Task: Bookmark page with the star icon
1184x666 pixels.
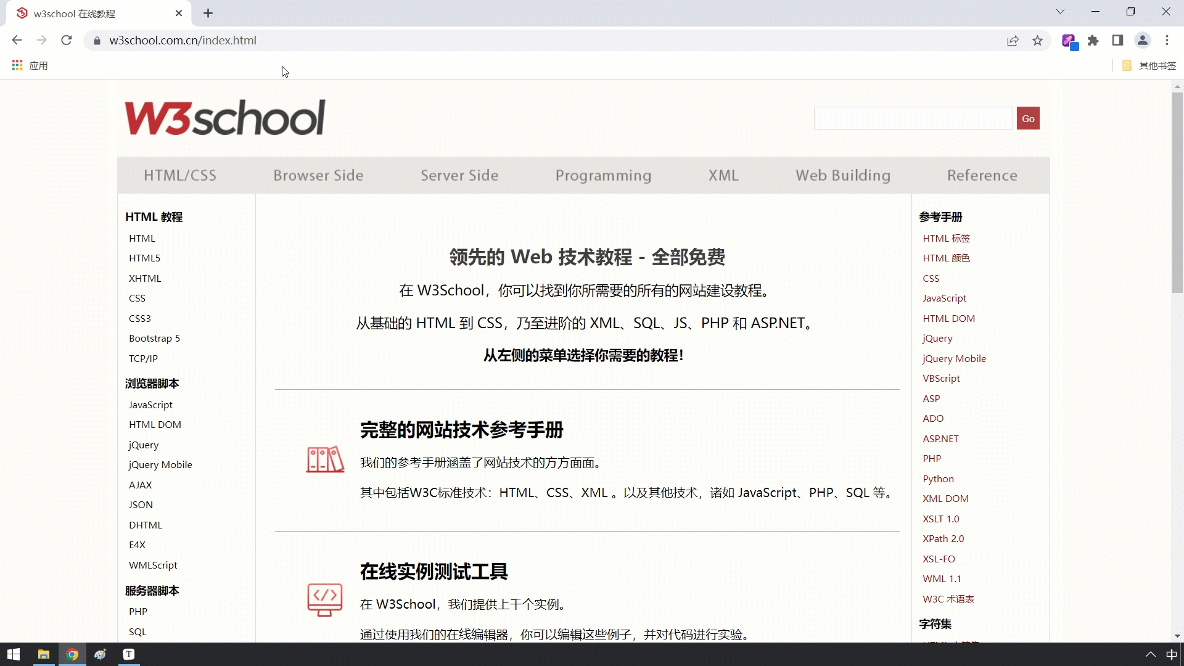Action: pyautogui.click(x=1037, y=40)
